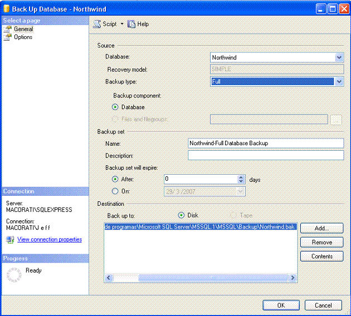Viewport: 351px width, 316px height.
Task: Select the Northwind.bak destination path
Action: pos(201,227)
